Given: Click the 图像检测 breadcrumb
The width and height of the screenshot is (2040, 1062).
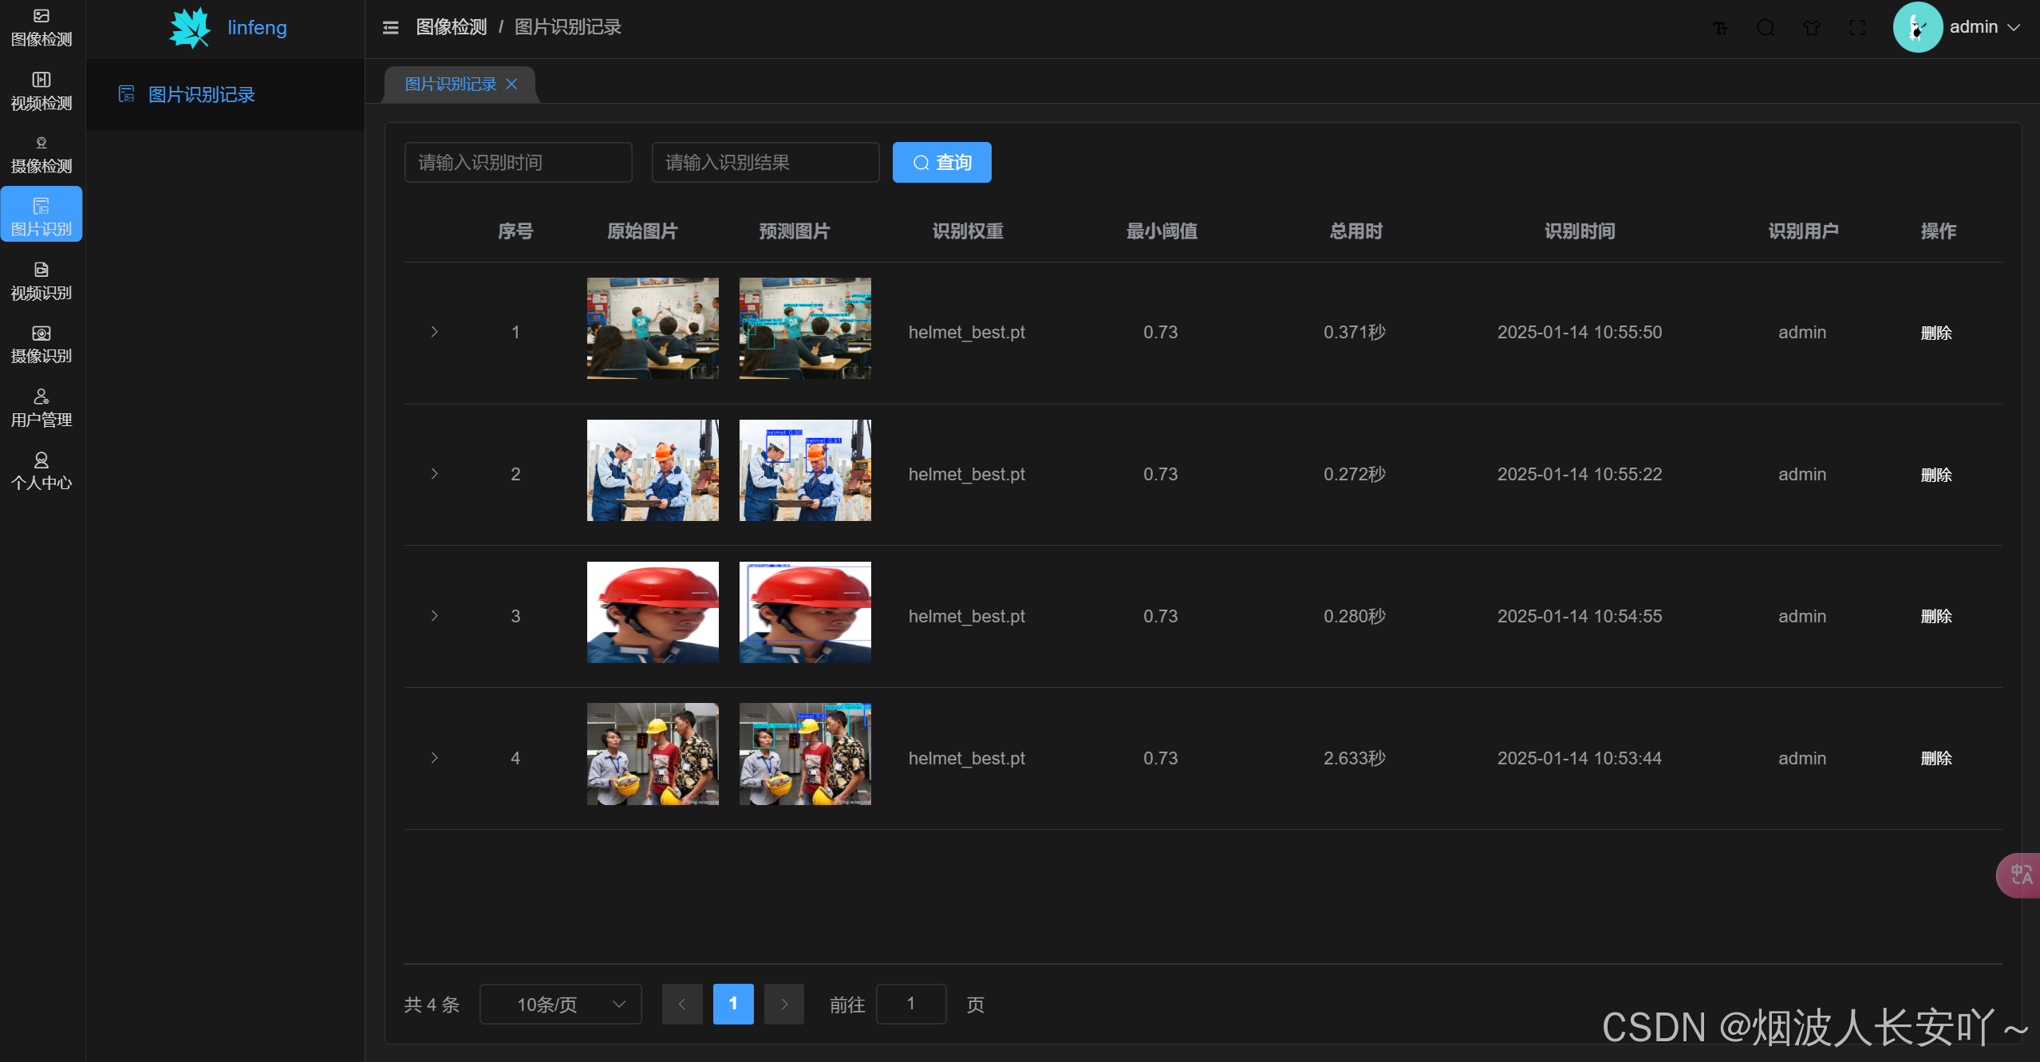Looking at the screenshot, I should tap(452, 27).
